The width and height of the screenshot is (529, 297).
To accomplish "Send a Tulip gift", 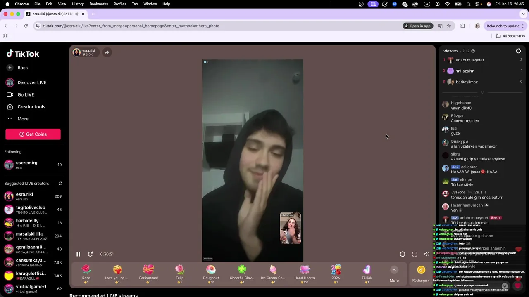I will 179,274.
